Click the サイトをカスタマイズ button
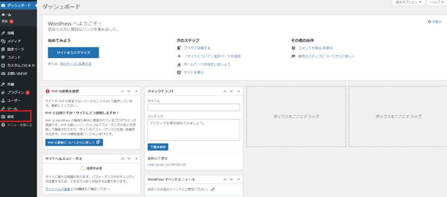447x197 pixels. point(73,52)
